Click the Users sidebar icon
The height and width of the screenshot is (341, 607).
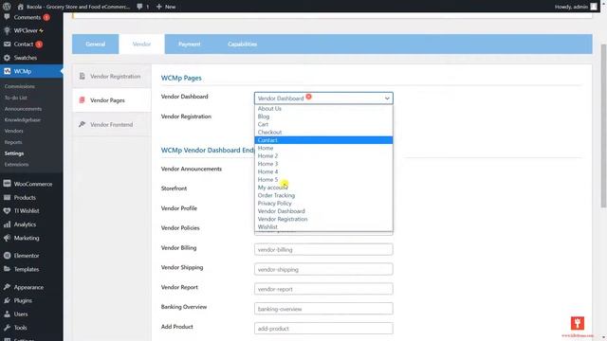7,314
